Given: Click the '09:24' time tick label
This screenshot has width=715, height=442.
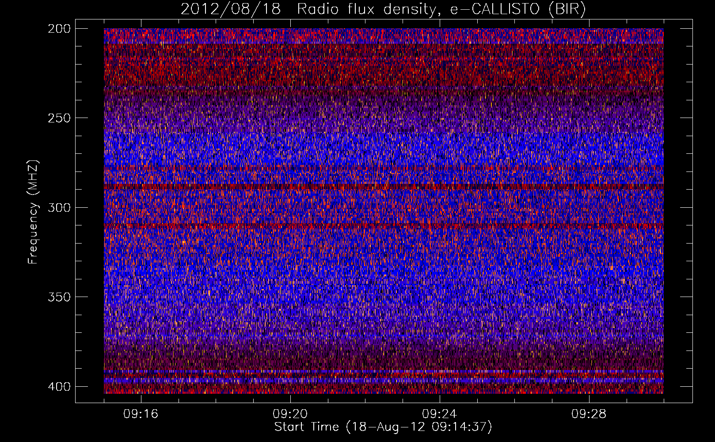Looking at the screenshot, I should pyautogui.click(x=440, y=414).
